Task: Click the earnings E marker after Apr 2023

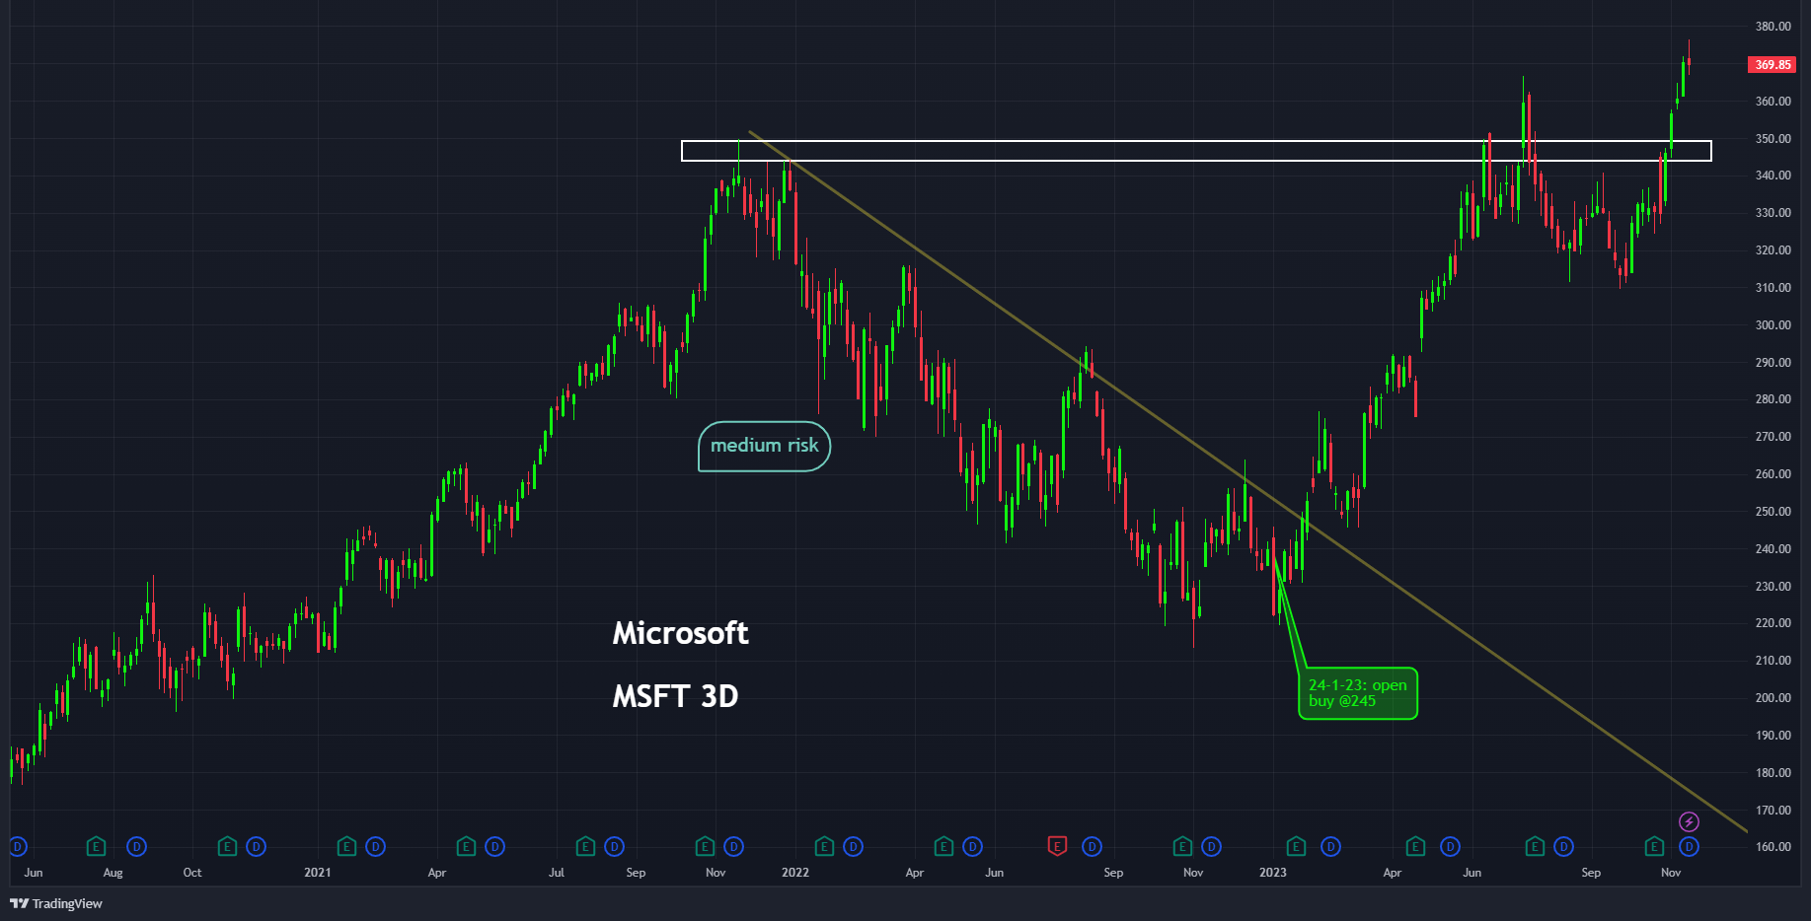Action: (1415, 846)
